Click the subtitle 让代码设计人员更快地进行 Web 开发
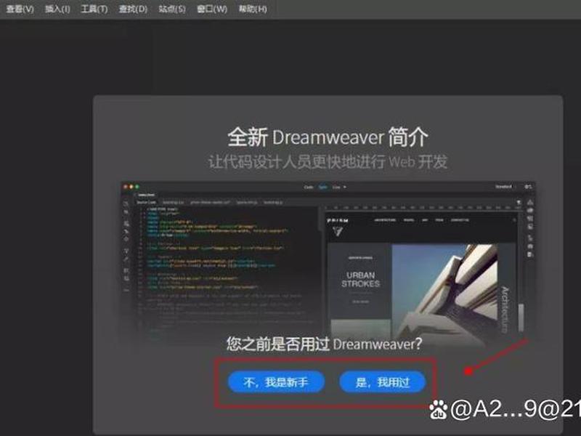Image resolution: width=581 pixels, height=436 pixels. coord(328,162)
